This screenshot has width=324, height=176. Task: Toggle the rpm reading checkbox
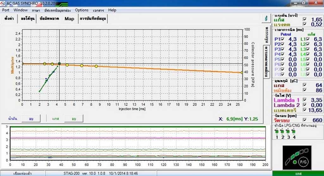[x=304, y=120]
